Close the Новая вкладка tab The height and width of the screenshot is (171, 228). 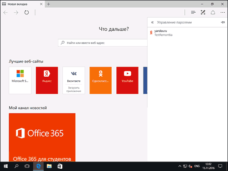(x=41, y=4)
